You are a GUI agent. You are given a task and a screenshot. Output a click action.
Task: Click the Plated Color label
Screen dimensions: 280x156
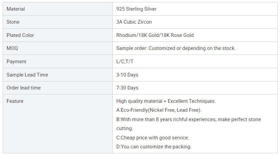20,35
